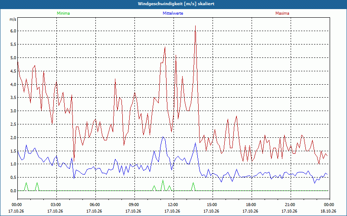Click the 0,0 y-axis value label

pyautogui.click(x=13, y=191)
